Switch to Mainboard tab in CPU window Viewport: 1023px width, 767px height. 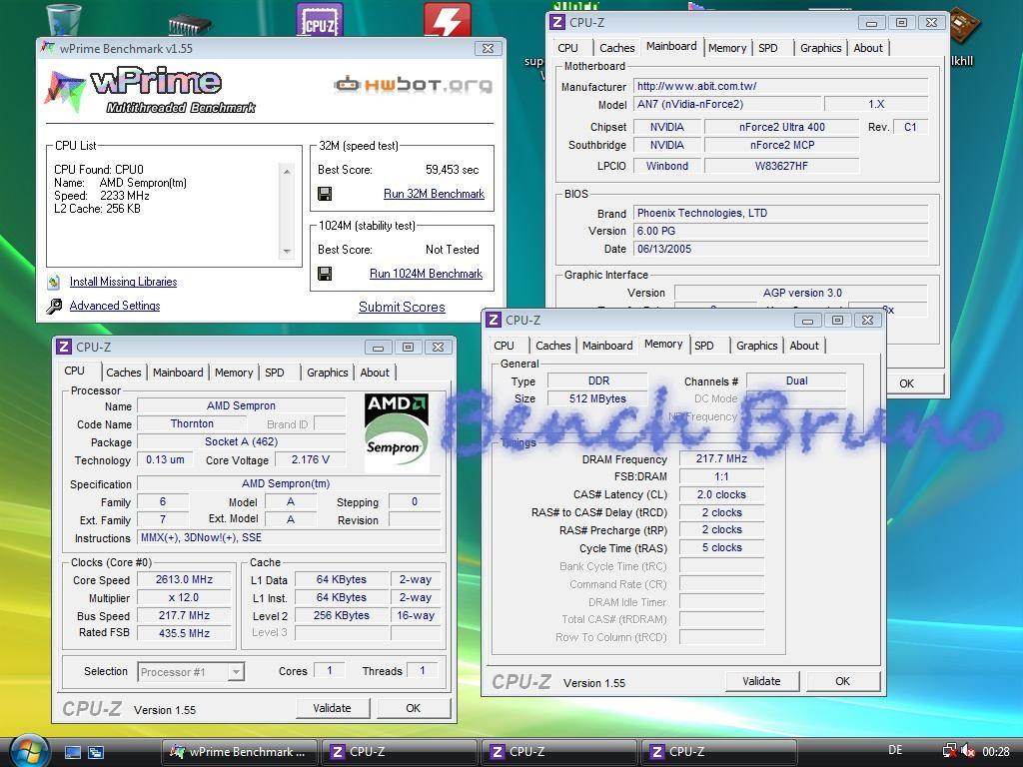[x=178, y=373]
